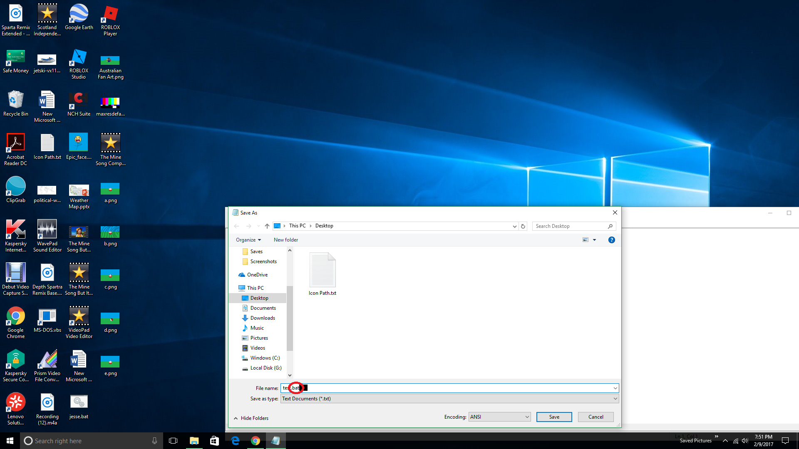Select jesse.bat file on desktop
The width and height of the screenshot is (799, 449).
[79, 406]
